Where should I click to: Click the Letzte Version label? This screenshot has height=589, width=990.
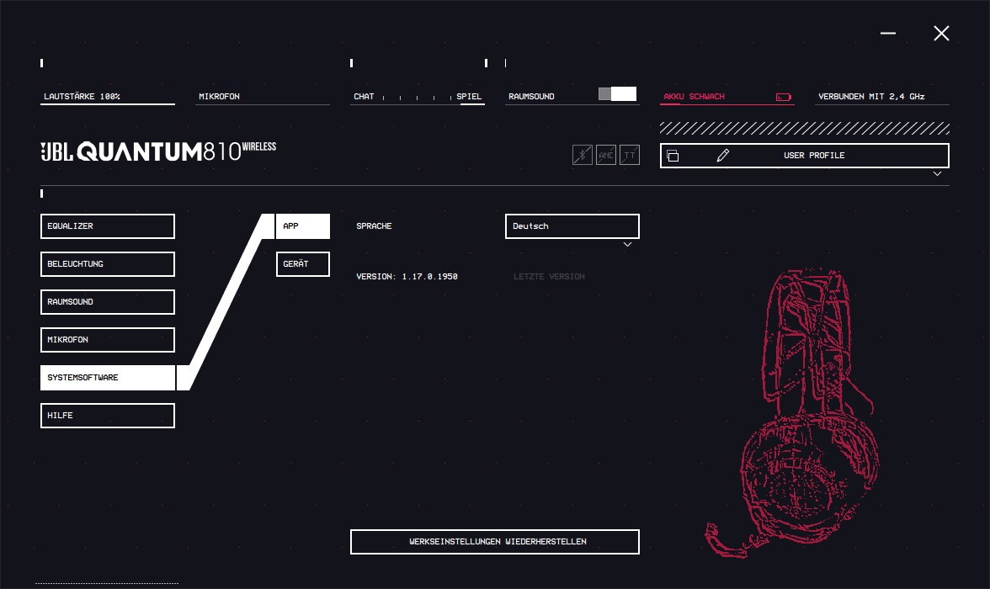pos(549,277)
